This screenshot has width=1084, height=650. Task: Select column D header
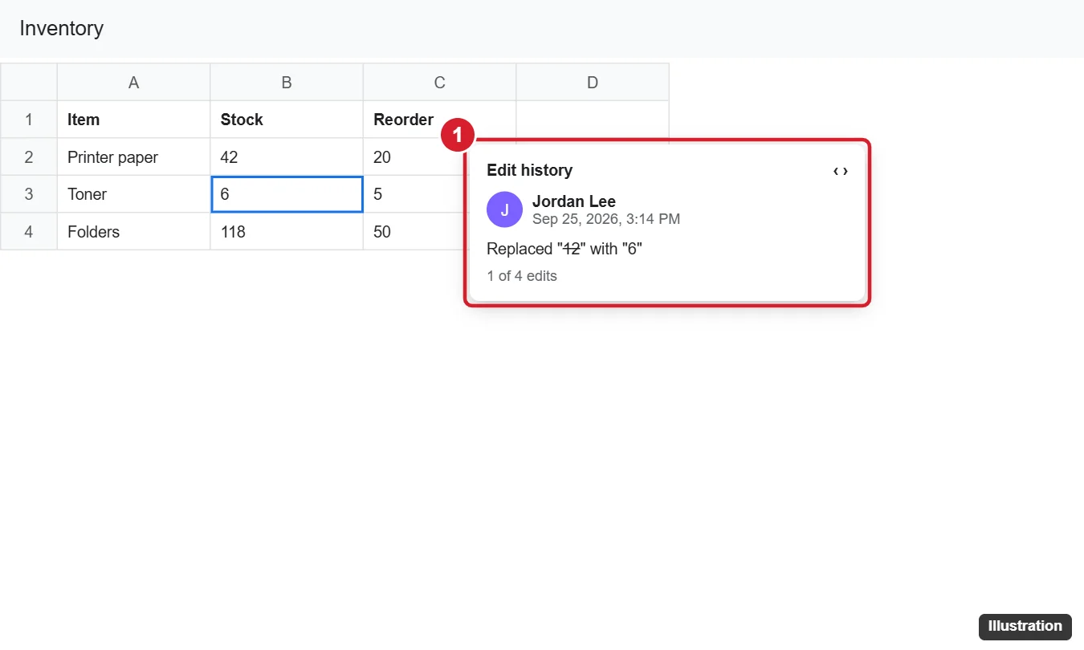point(593,83)
